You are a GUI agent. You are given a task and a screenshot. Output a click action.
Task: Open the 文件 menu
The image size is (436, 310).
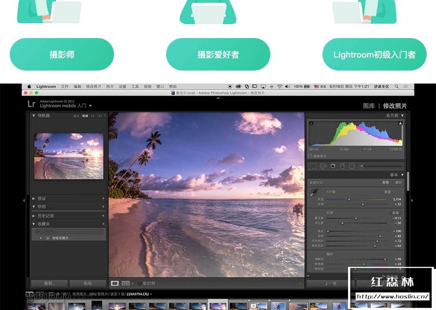coord(65,86)
